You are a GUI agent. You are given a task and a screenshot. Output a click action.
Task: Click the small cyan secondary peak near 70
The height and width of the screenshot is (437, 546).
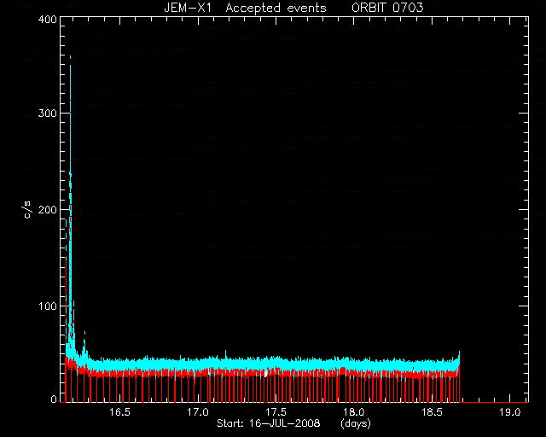pos(84,335)
